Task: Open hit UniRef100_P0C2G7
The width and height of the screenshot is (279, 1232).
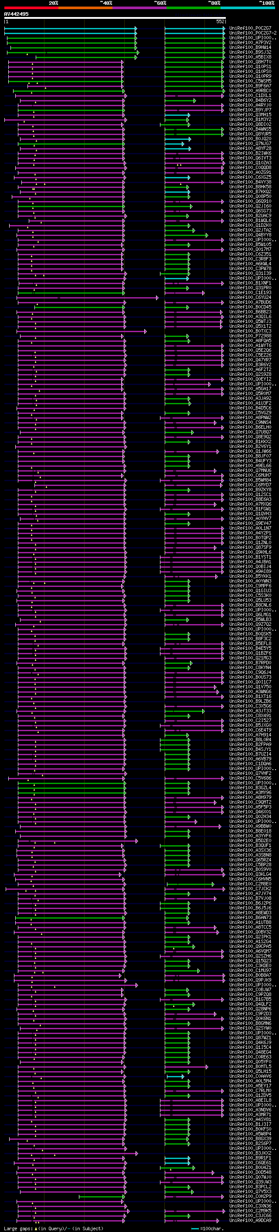Action: coord(250,28)
